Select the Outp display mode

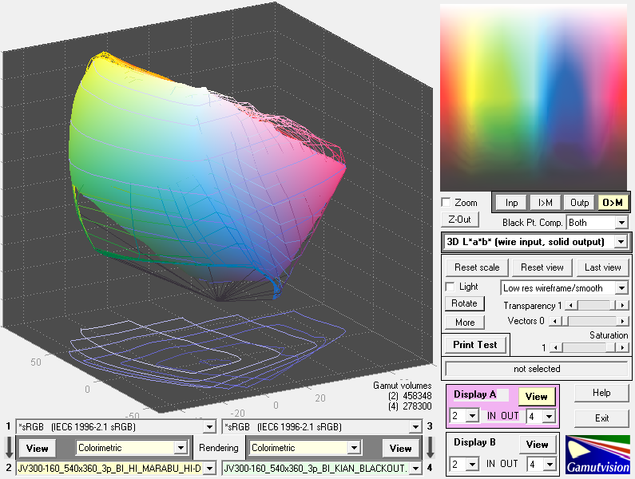[x=579, y=203]
